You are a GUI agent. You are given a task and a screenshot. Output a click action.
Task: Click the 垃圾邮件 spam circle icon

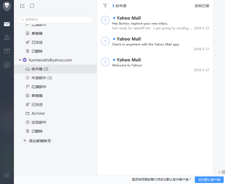28,122
